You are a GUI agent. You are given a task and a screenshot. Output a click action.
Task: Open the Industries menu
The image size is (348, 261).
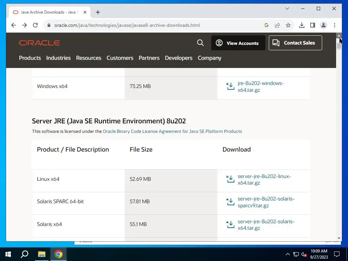click(x=58, y=58)
